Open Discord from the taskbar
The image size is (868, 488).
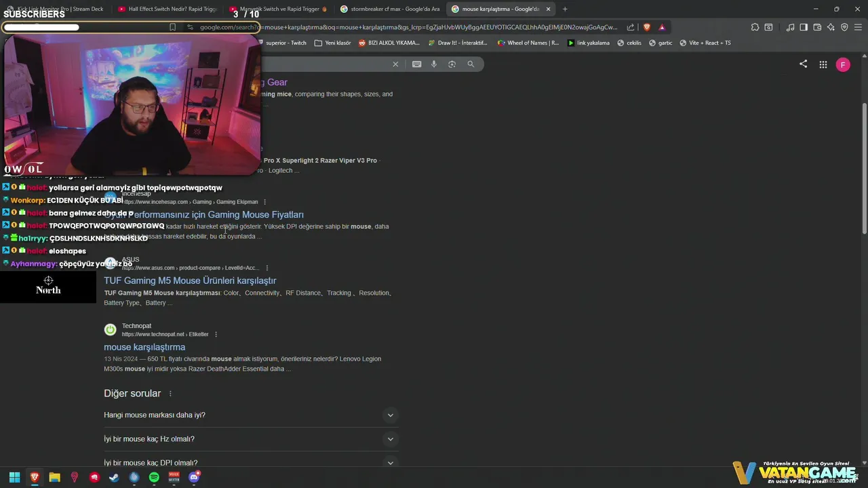(194, 477)
